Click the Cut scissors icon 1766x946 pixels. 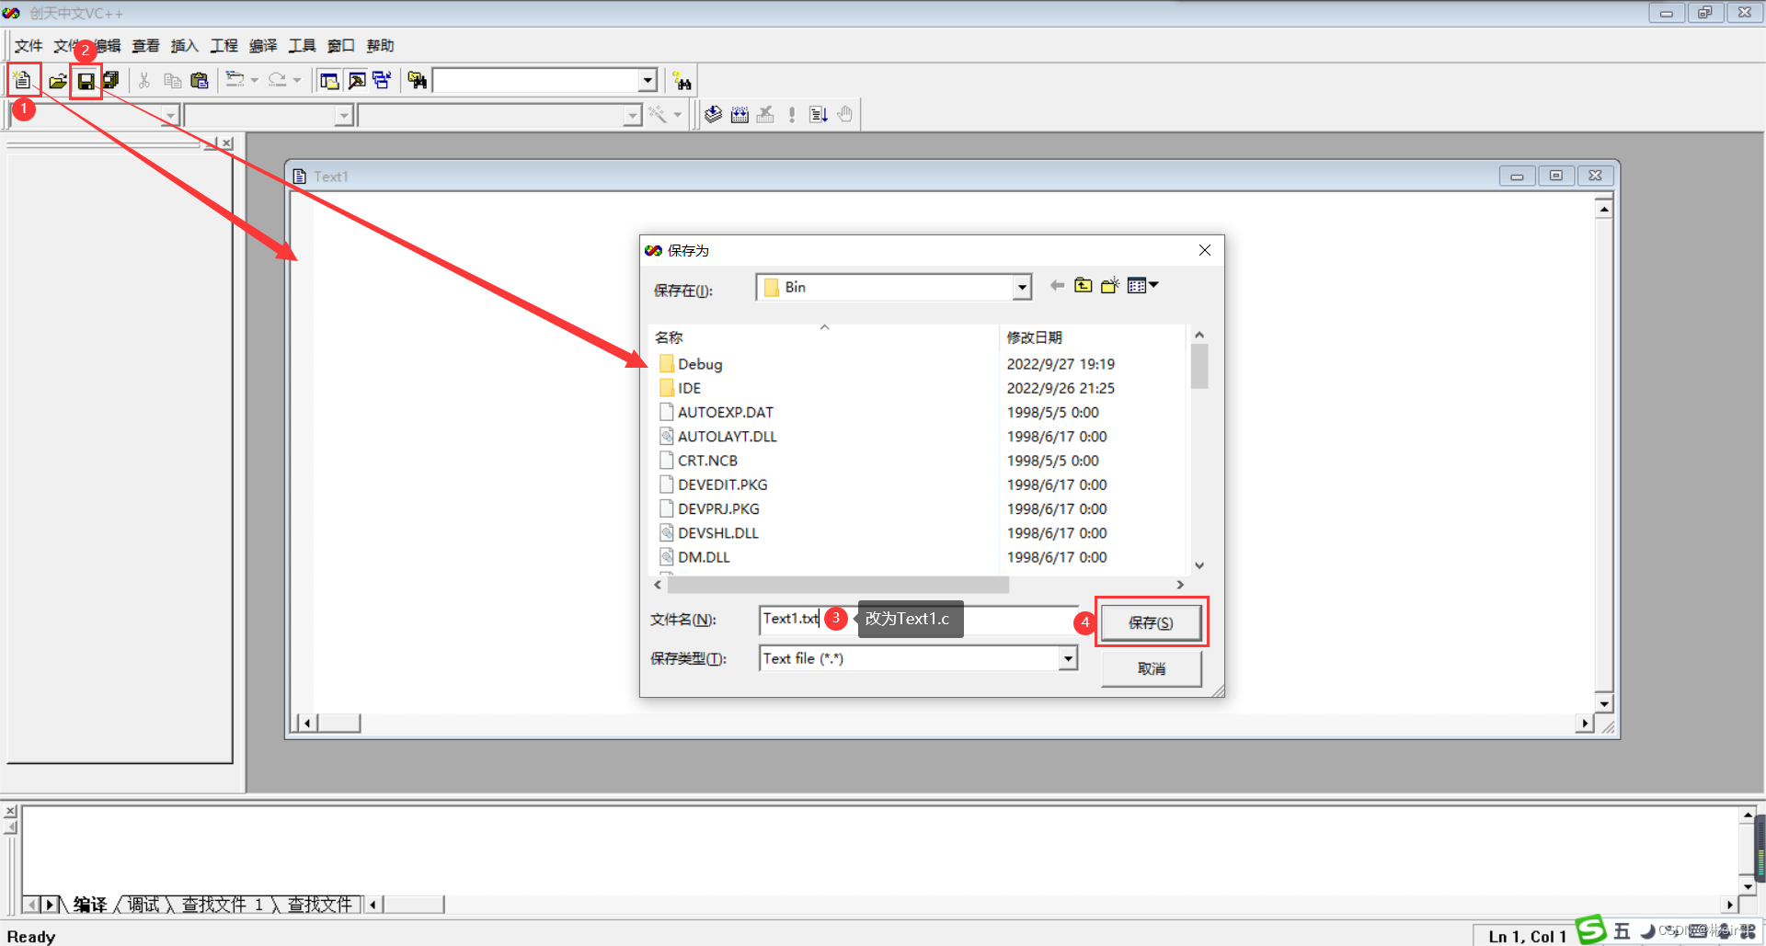tap(144, 81)
